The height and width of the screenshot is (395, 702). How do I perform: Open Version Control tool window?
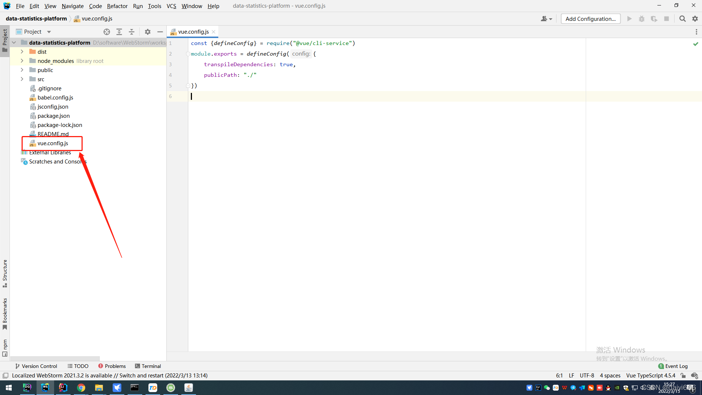[x=36, y=366]
